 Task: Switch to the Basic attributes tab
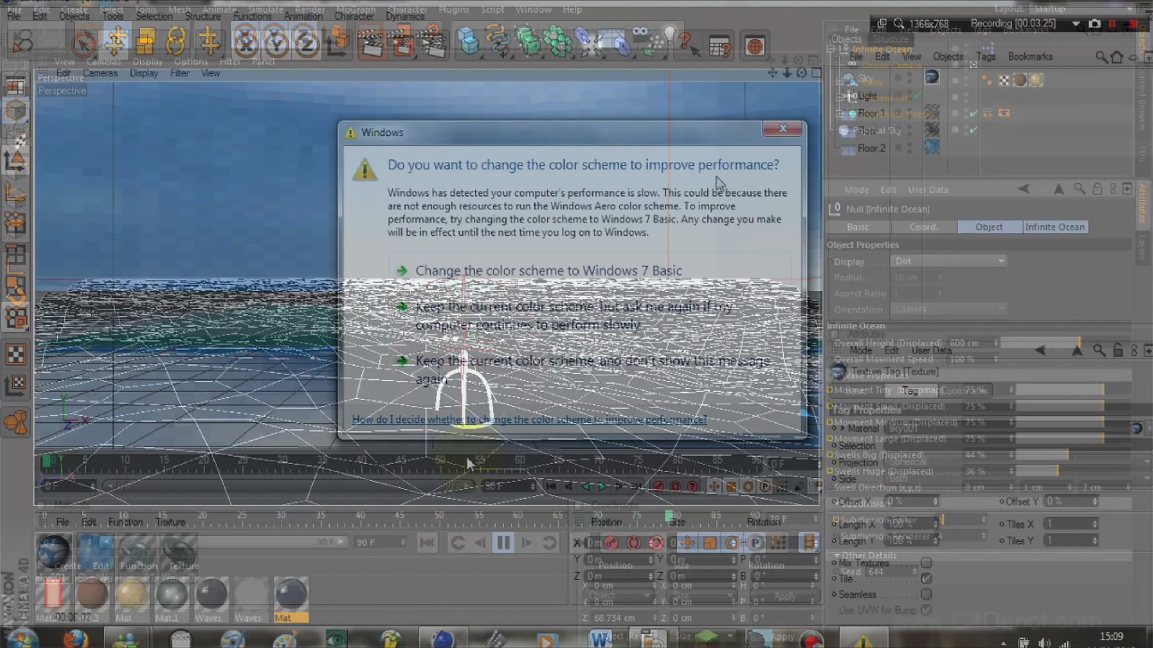(858, 227)
